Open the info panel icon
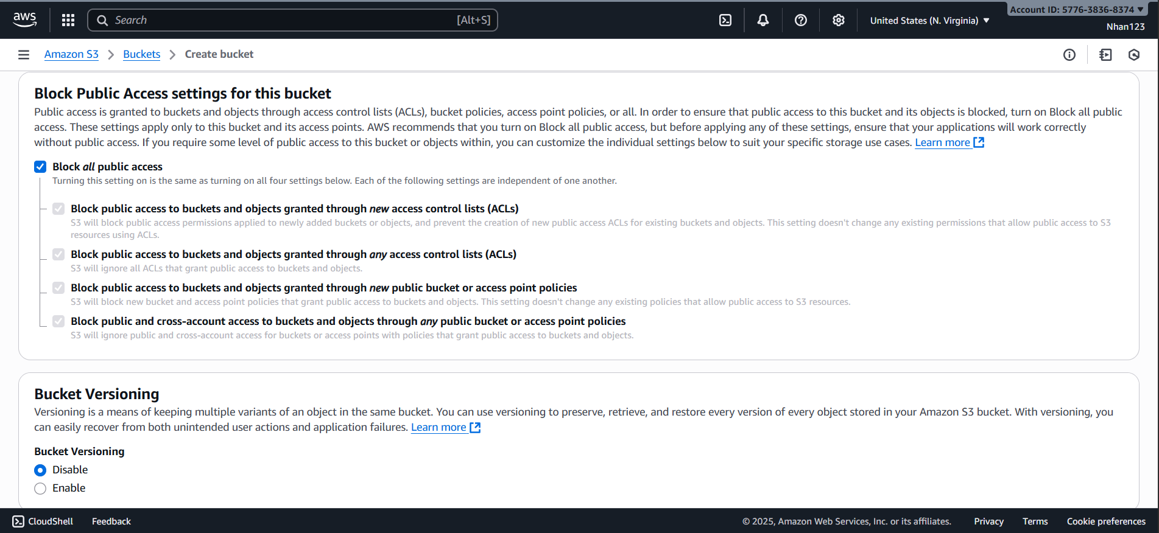 (1069, 55)
